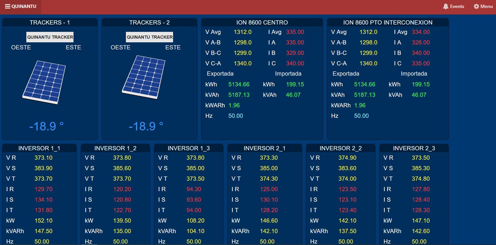Click V Avg value in ION 8600 CENTRO
The width and height of the screenshot is (496, 245).
coord(242,32)
